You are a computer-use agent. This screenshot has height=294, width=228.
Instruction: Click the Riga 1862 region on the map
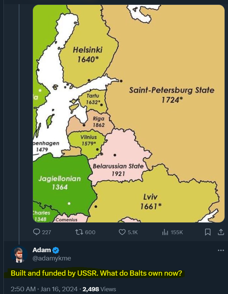[x=98, y=122]
